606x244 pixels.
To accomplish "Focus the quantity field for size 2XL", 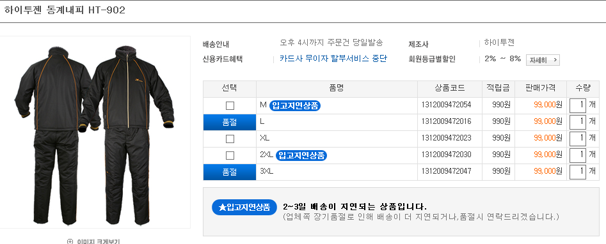I will (578, 155).
